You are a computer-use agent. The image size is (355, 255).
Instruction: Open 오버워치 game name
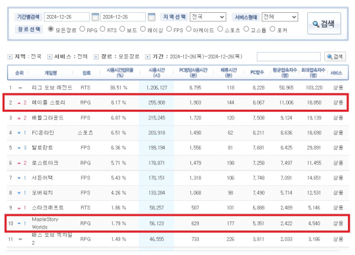[43, 193]
